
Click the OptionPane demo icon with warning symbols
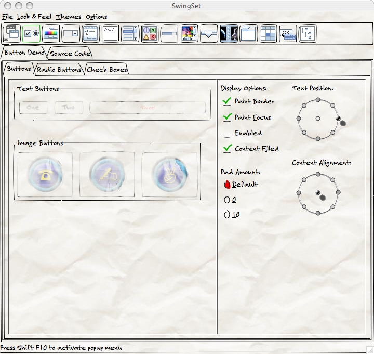(150, 34)
